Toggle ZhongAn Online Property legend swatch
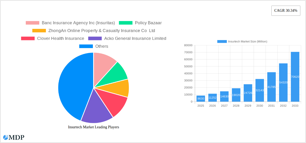Viewport: 306px width, 143px height. click(39, 31)
